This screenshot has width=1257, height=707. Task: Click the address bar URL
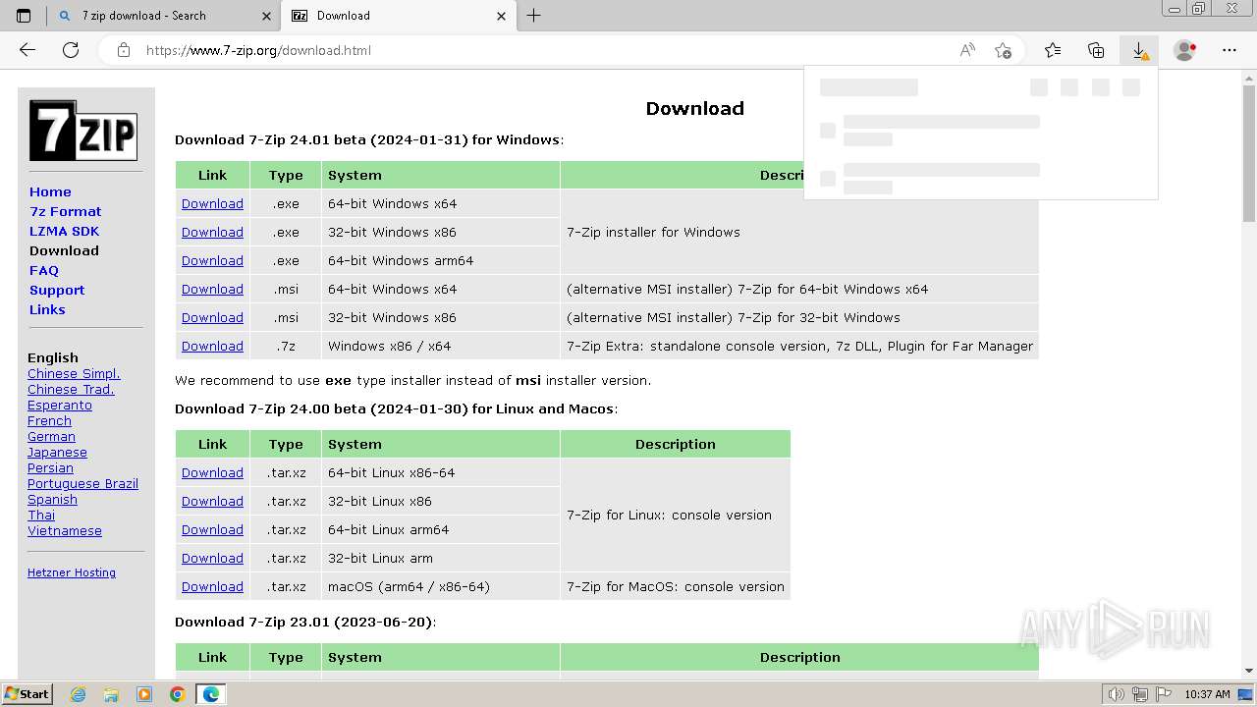pyautogui.click(x=258, y=50)
